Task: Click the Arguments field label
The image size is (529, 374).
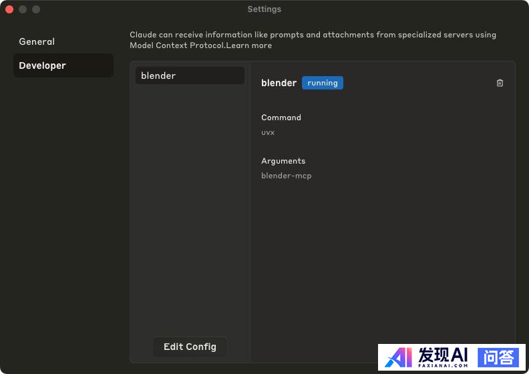Action: [283, 161]
